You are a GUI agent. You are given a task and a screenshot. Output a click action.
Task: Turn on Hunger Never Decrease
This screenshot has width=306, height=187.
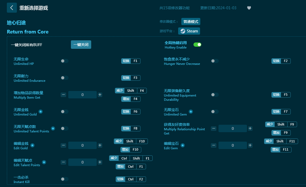point(215,61)
